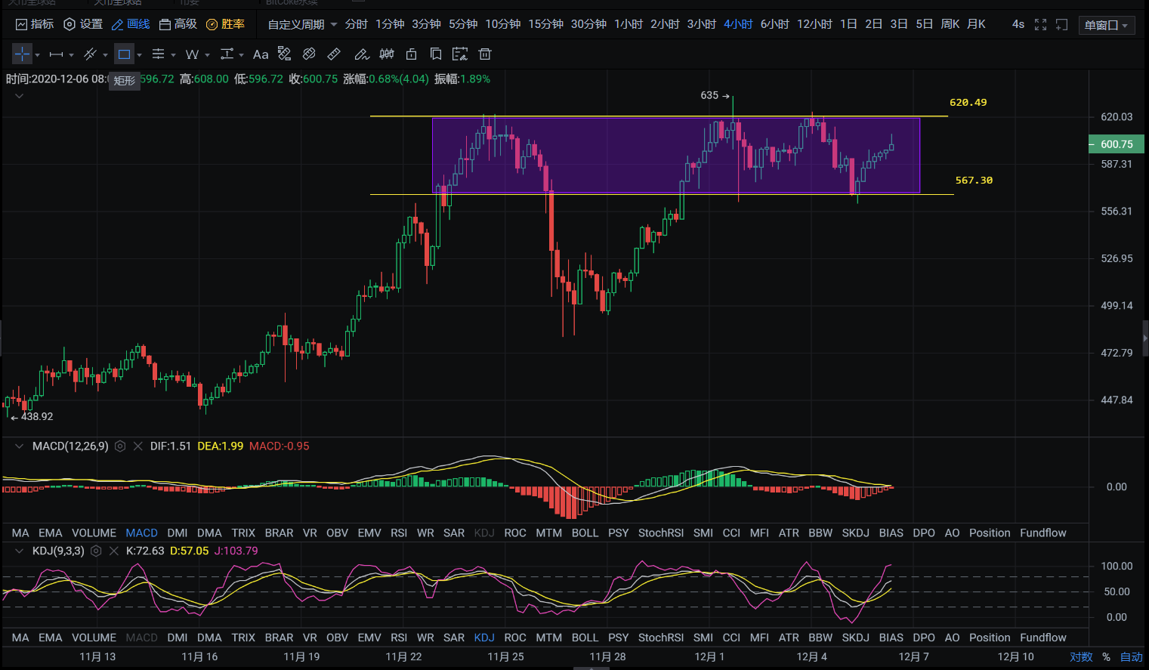Enable 自动 auto scale
Image resolution: width=1149 pixels, height=670 pixels.
1131,657
